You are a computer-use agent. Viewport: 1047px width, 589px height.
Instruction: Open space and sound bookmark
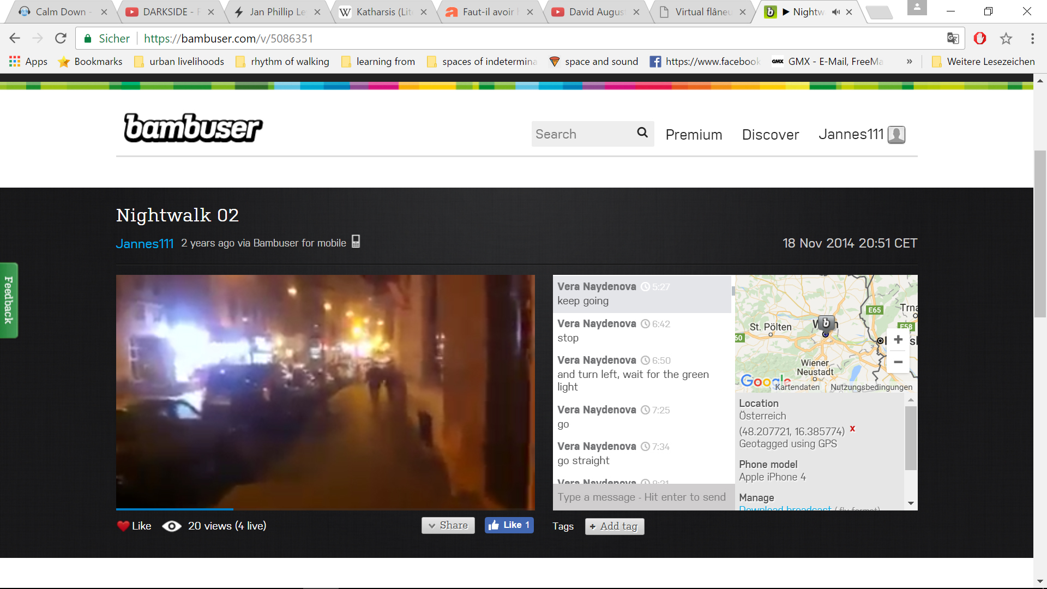click(594, 62)
